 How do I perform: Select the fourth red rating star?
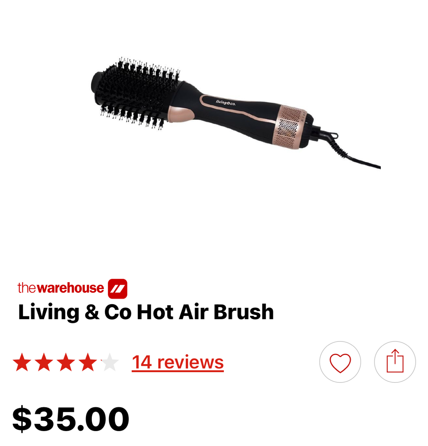[x=88, y=362]
